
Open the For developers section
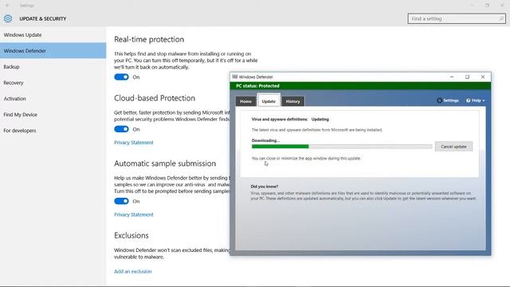pyautogui.click(x=53, y=131)
